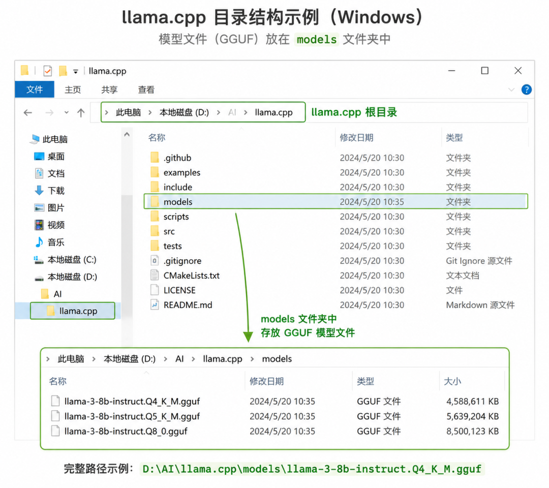This screenshot has width=549, height=488.
Task: Click llama.cpp segment in top address bar
Action: [273, 112]
